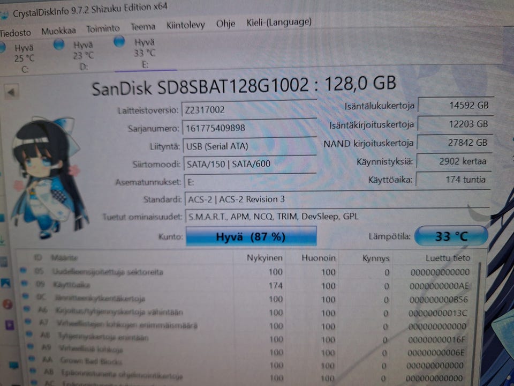Click the Isäntälukukertoja value 14592 GB
Viewport: 514px width, 386px height.
[456, 106]
